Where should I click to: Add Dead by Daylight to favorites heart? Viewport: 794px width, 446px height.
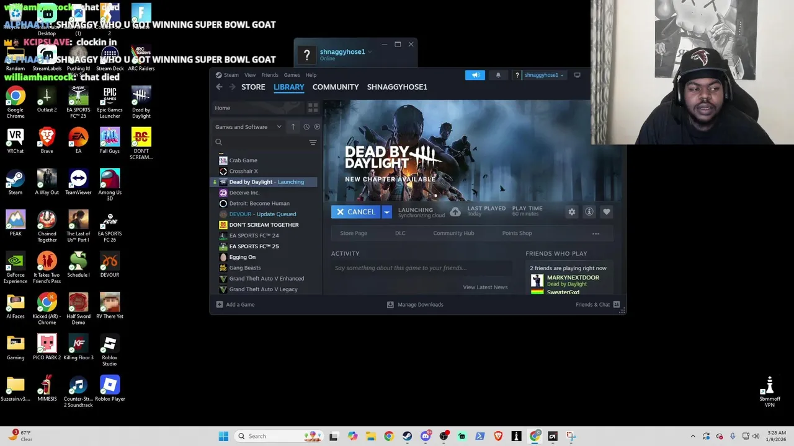tap(607, 212)
